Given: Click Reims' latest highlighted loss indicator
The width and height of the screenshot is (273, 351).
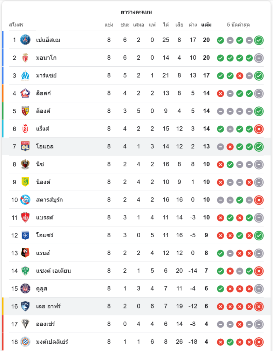Looking at the screenshot, I should [x=259, y=129].
